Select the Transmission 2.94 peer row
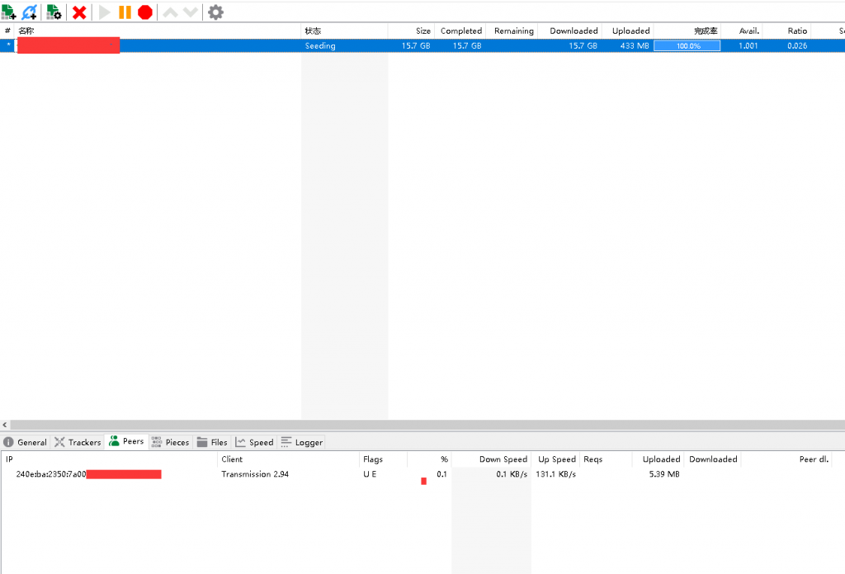845x574 pixels. pyautogui.click(x=255, y=474)
